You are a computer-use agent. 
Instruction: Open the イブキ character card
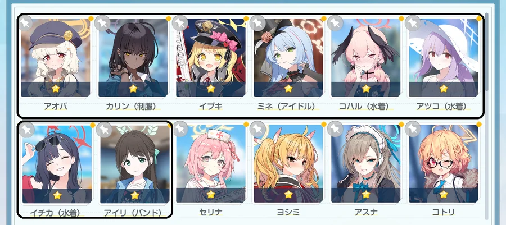click(x=211, y=57)
